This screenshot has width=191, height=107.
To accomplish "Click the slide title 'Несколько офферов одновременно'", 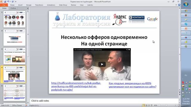I will tap(104, 37).
